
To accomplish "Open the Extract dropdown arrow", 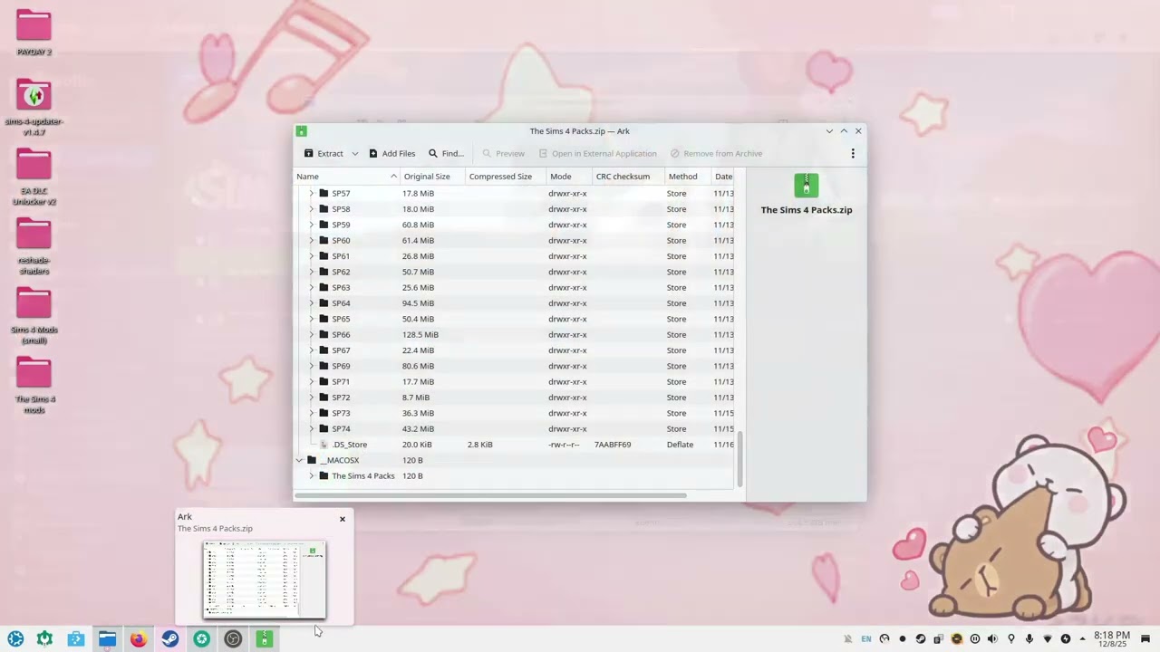I will (354, 153).
